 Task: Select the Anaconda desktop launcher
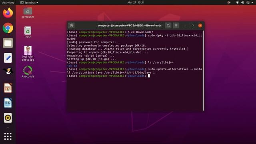click(x=28, y=72)
